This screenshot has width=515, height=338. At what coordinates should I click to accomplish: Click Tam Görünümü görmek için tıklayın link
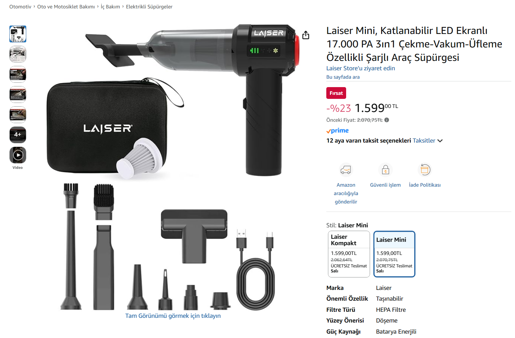click(173, 316)
